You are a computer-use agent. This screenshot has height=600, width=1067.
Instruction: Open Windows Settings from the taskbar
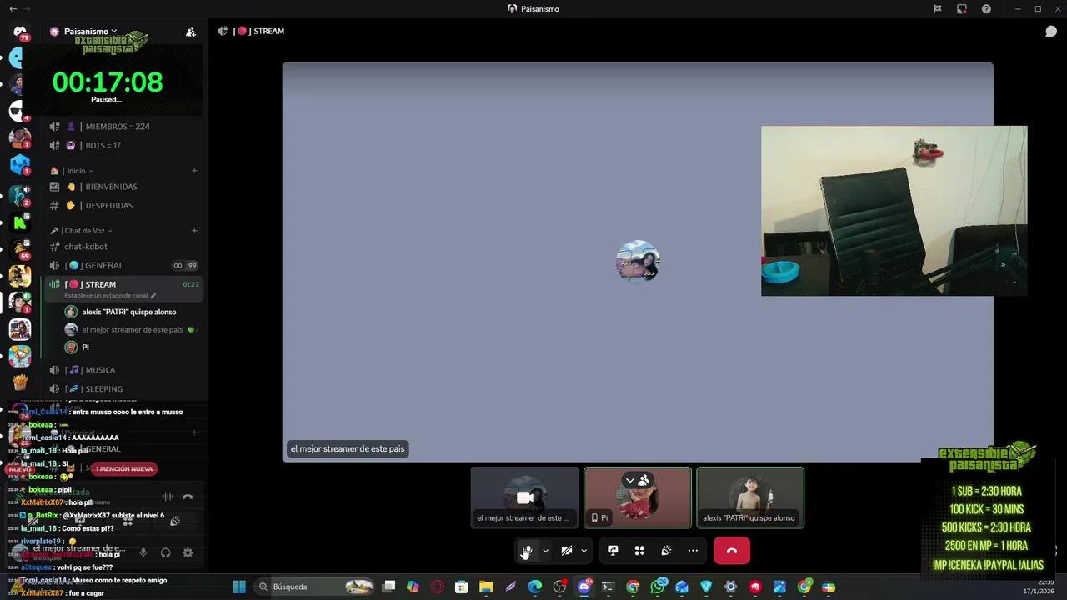coord(731,587)
